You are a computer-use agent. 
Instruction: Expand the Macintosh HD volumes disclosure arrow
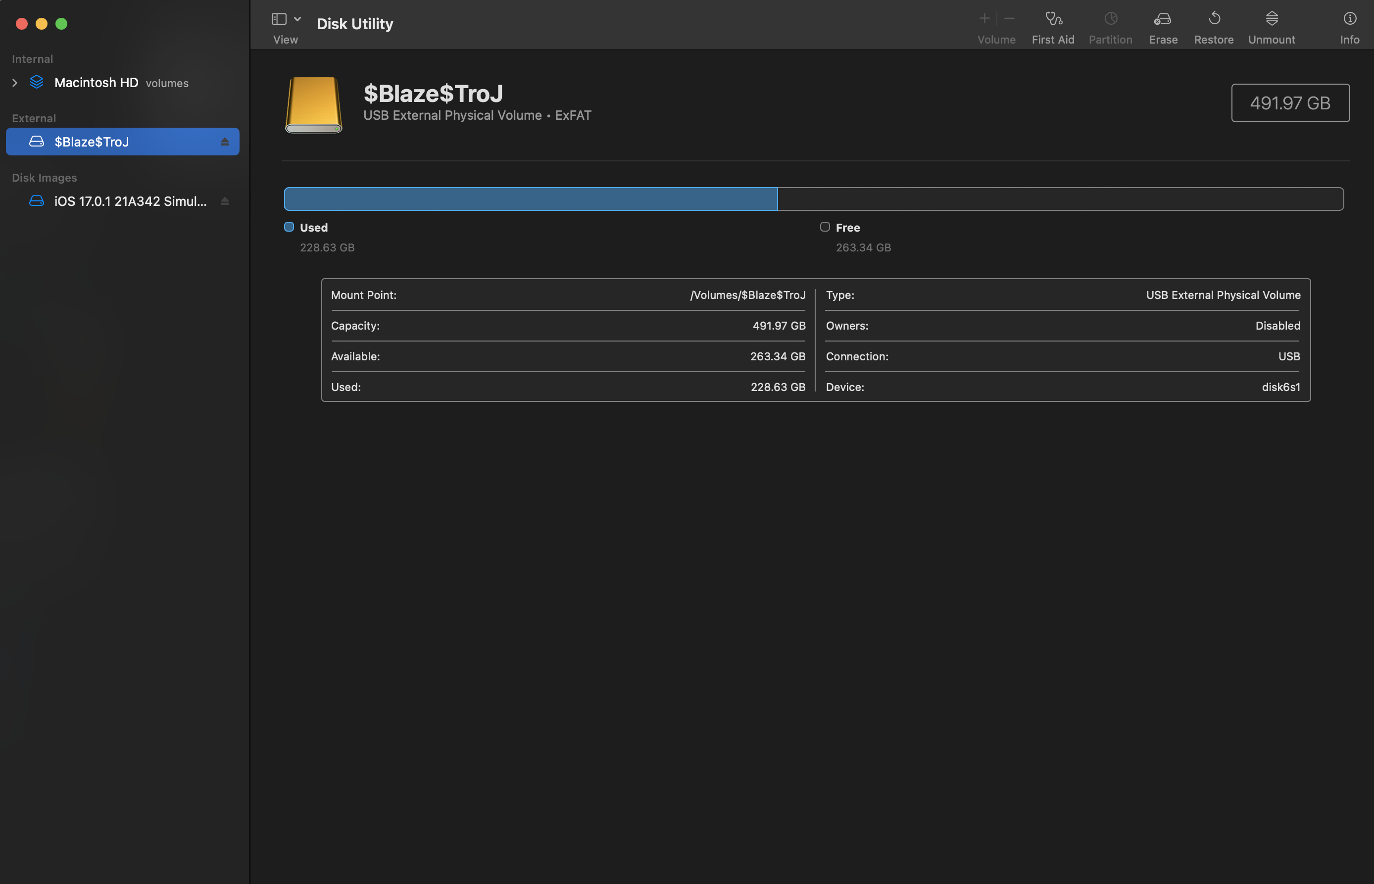15,83
